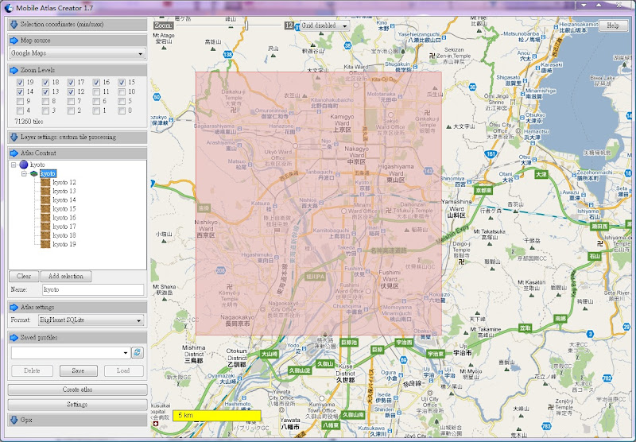Click the kyoto 18 map tile icon
The height and width of the screenshot is (442, 636).
coord(45,235)
